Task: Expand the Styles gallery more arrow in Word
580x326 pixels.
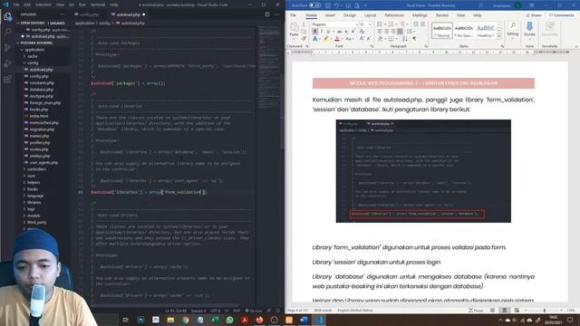Action: (499, 36)
